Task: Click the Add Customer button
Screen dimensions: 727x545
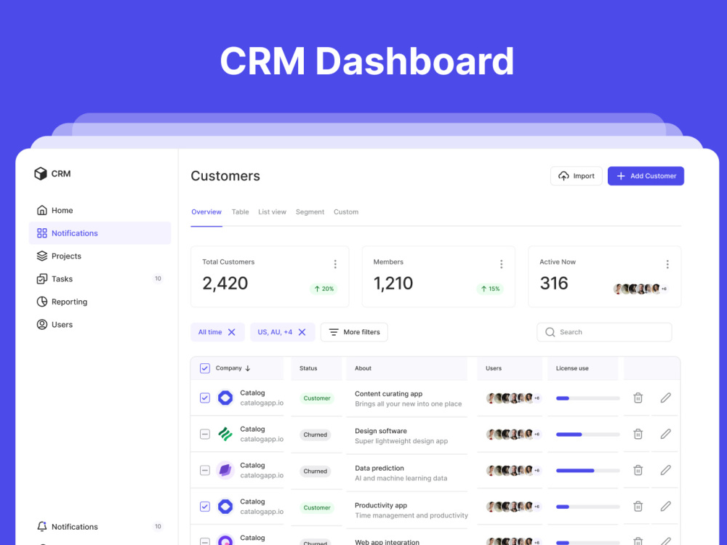Action: click(646, 176)
